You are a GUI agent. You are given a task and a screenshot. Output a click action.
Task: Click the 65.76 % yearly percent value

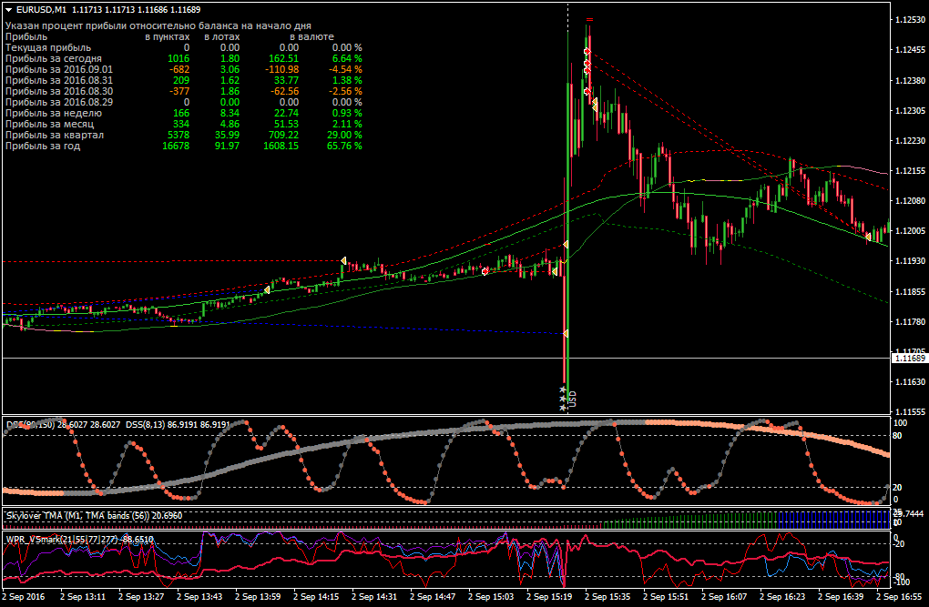tap(344, 146)
